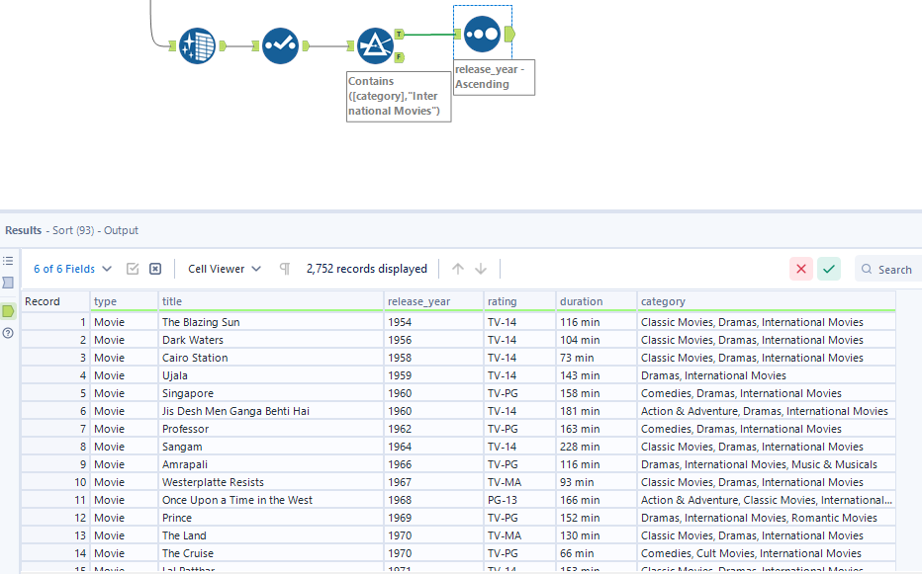The width and height of the screenshot is (922, 574).
Task: Deselect all fields with X box icon
Action: pos(155,269)
